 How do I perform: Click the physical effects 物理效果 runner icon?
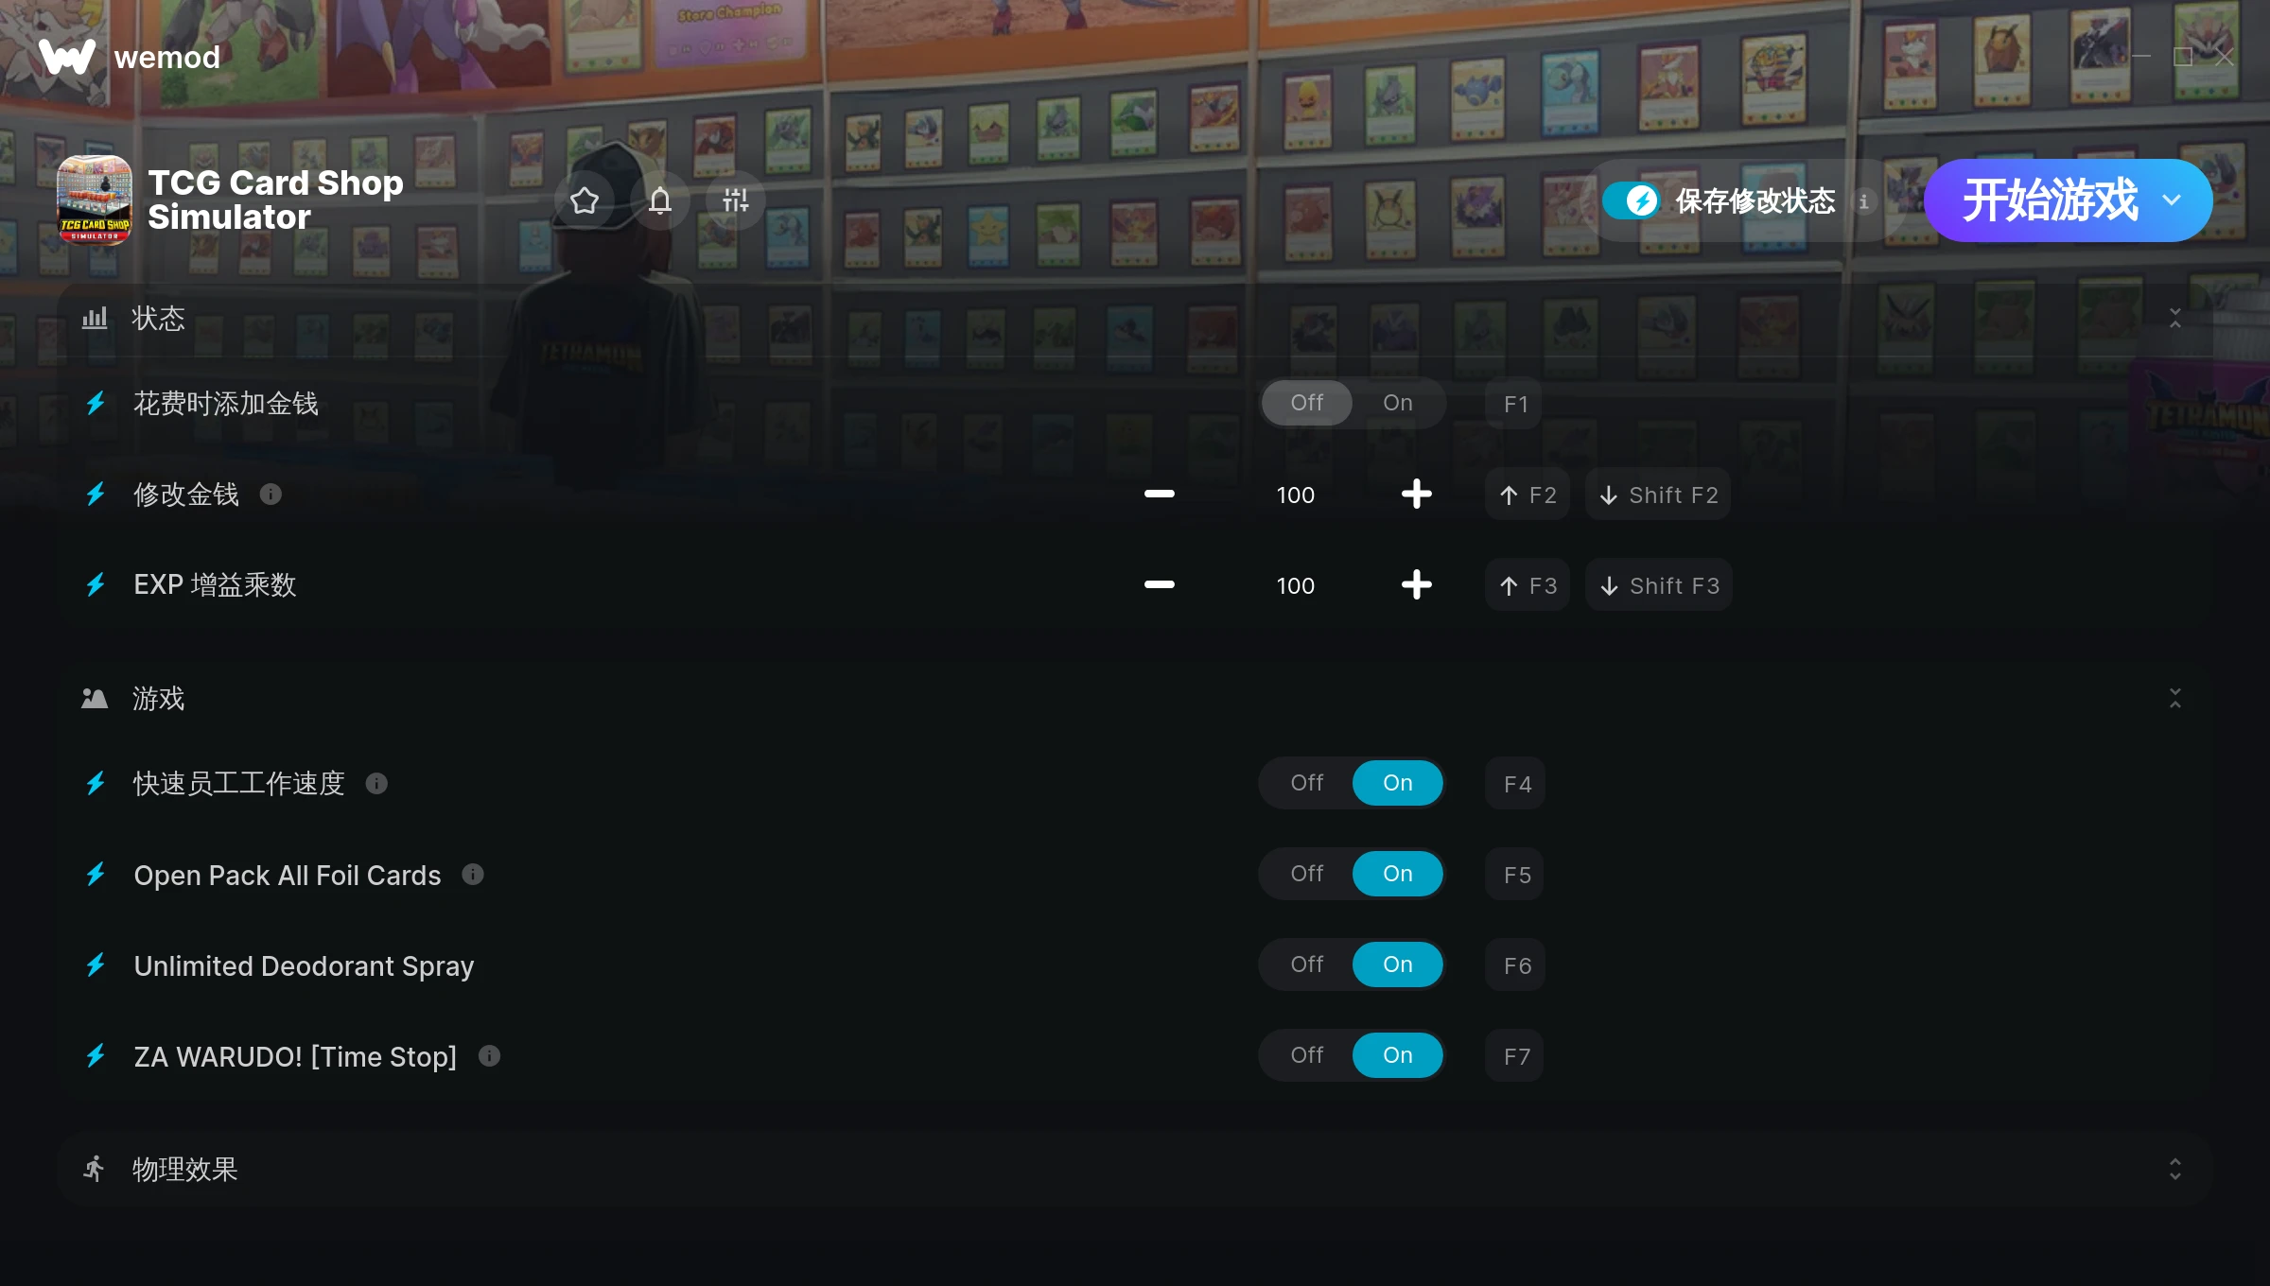pos(94,1168)
